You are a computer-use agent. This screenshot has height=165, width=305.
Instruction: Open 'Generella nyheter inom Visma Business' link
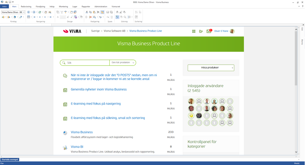99,89
